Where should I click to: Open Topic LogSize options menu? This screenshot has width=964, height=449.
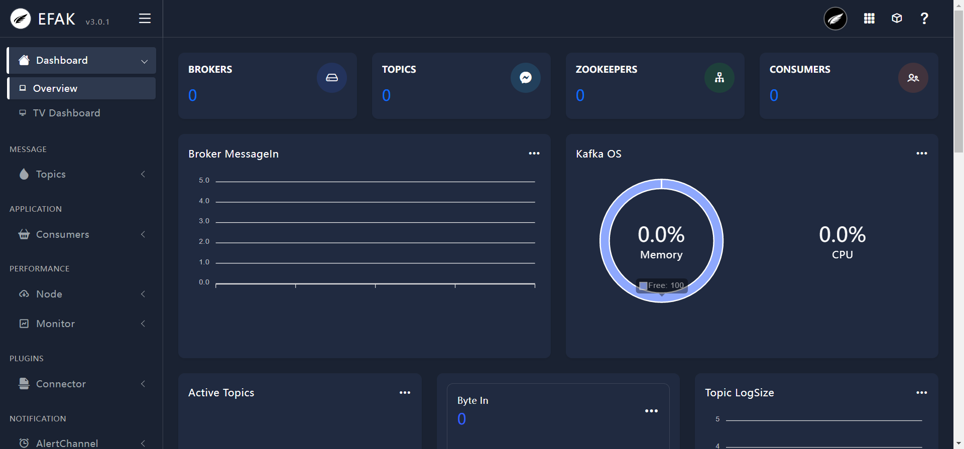tap(922, 393)
